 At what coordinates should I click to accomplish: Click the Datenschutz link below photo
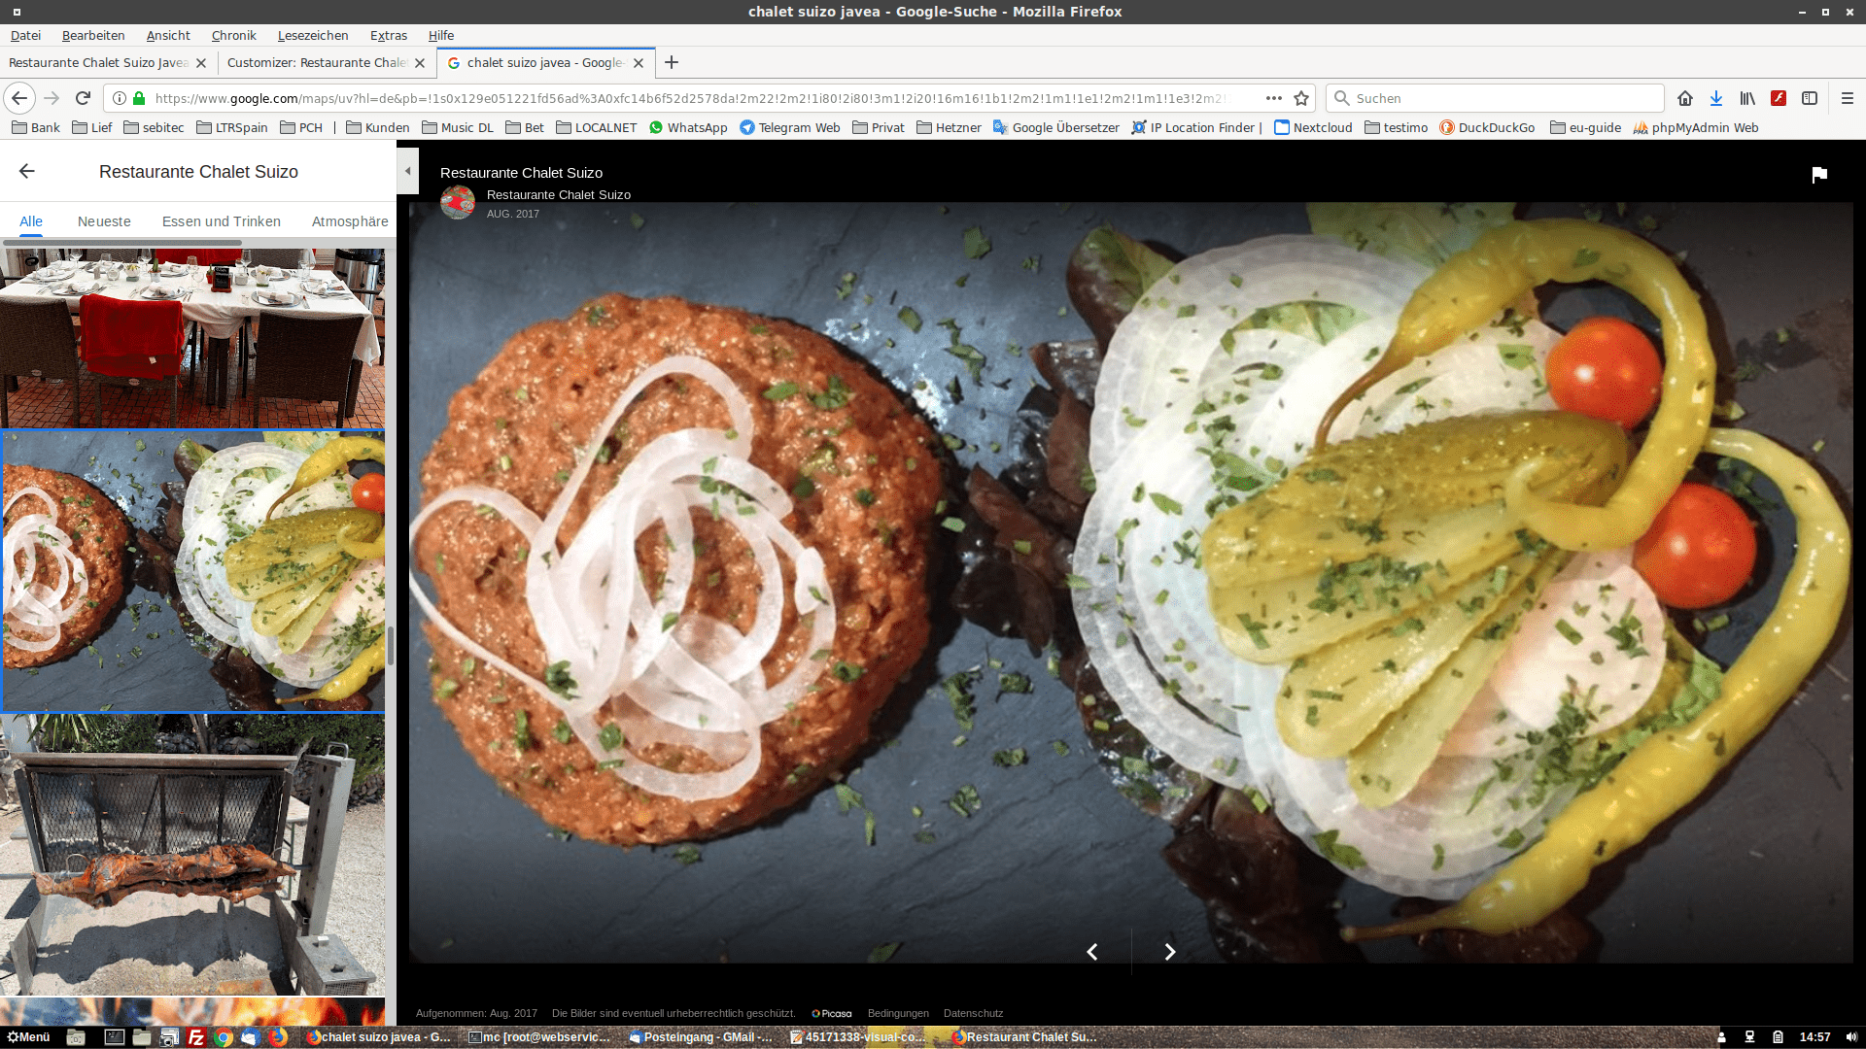click(x=973, y=1013)
